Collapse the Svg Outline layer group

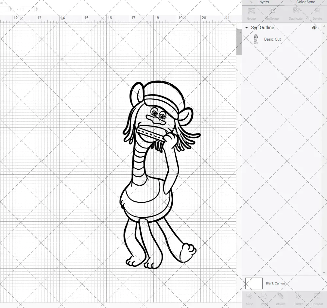[246, 28]
